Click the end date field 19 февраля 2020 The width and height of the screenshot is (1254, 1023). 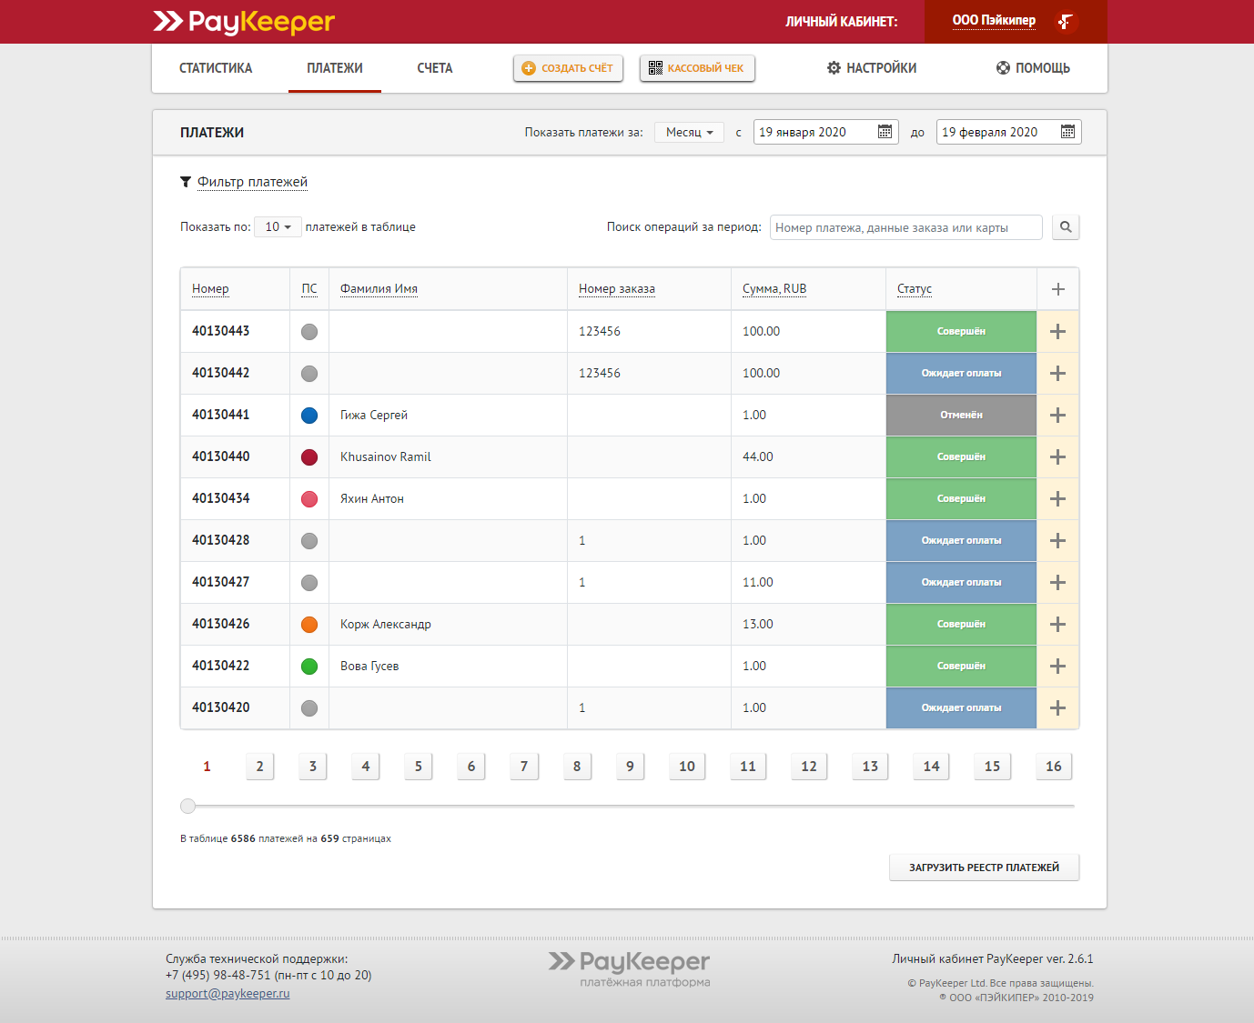pos(1009,132)
